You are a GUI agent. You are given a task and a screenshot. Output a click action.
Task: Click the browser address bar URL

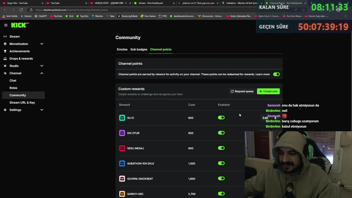(71, 10)
